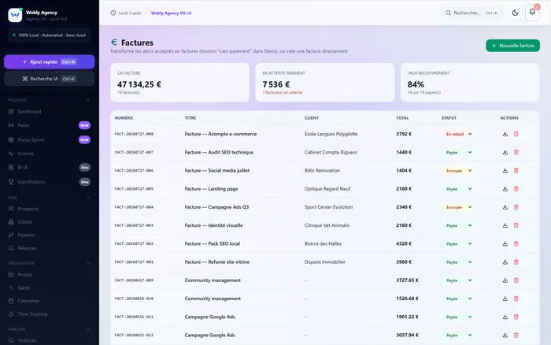The height and width of the screenshot is (345, 551).
Task: Download the Refonte site vitrine invoice
Action: [x=505, y=262]
